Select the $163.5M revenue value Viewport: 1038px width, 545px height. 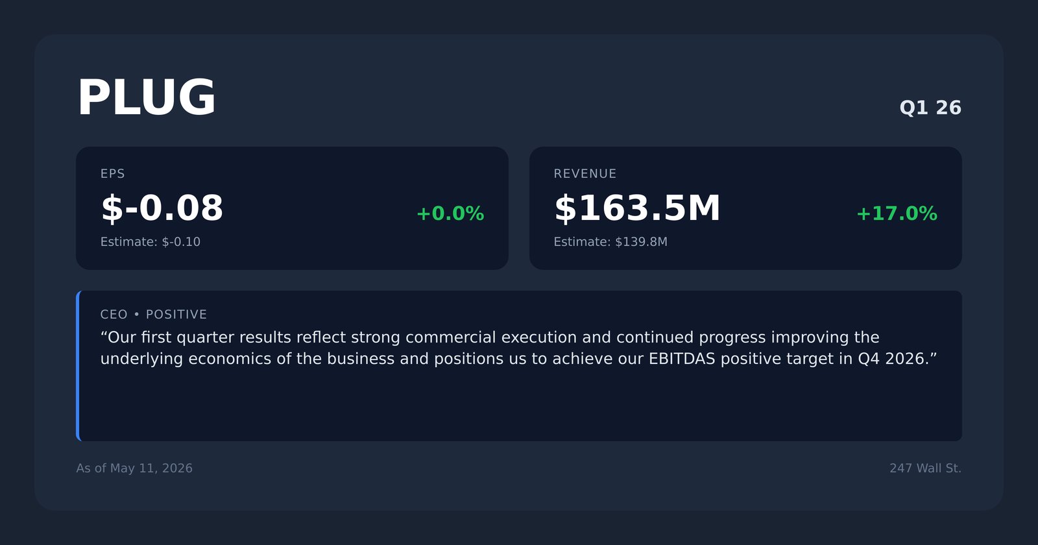(x=637, y=208)
